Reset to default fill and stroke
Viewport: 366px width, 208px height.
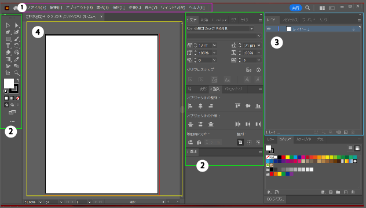[x=6, y=91]
